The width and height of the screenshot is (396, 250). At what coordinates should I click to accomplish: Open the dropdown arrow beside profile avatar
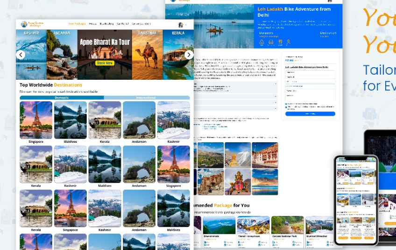point(186,25)
